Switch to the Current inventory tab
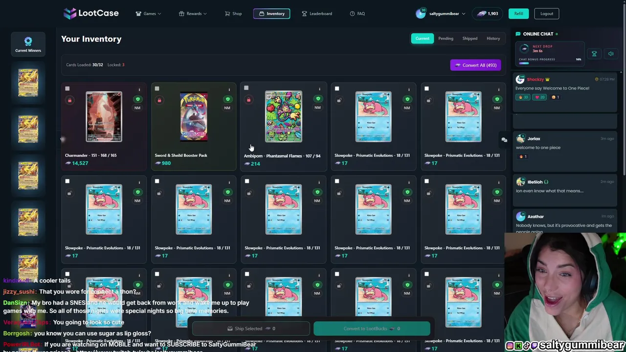This screenshot has height=352, width=626. (422, 38)
